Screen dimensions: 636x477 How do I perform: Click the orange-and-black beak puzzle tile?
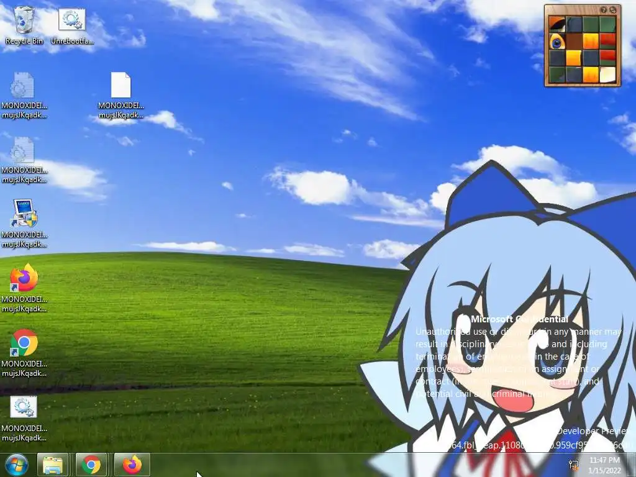[x=557, y=24]
